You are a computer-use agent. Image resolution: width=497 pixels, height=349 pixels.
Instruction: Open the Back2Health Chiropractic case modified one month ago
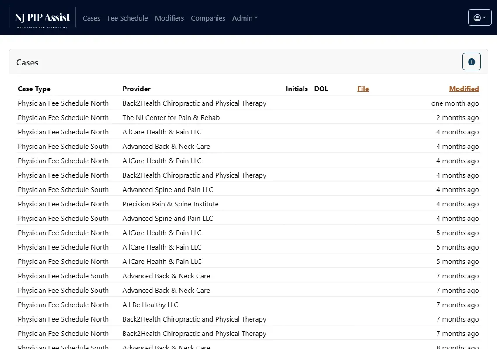(194, 103)
